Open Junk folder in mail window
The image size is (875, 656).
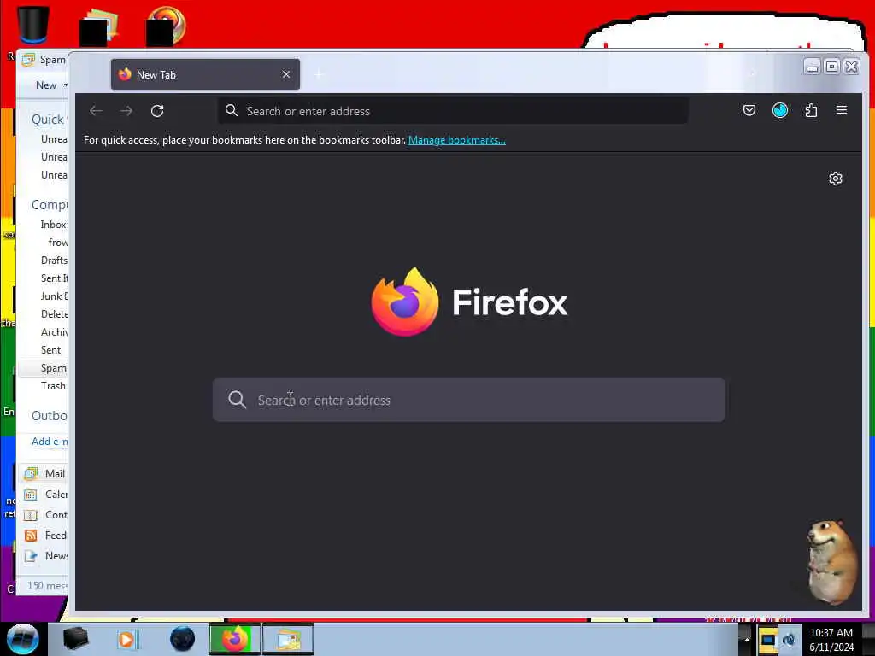click(x=54, y=296)
